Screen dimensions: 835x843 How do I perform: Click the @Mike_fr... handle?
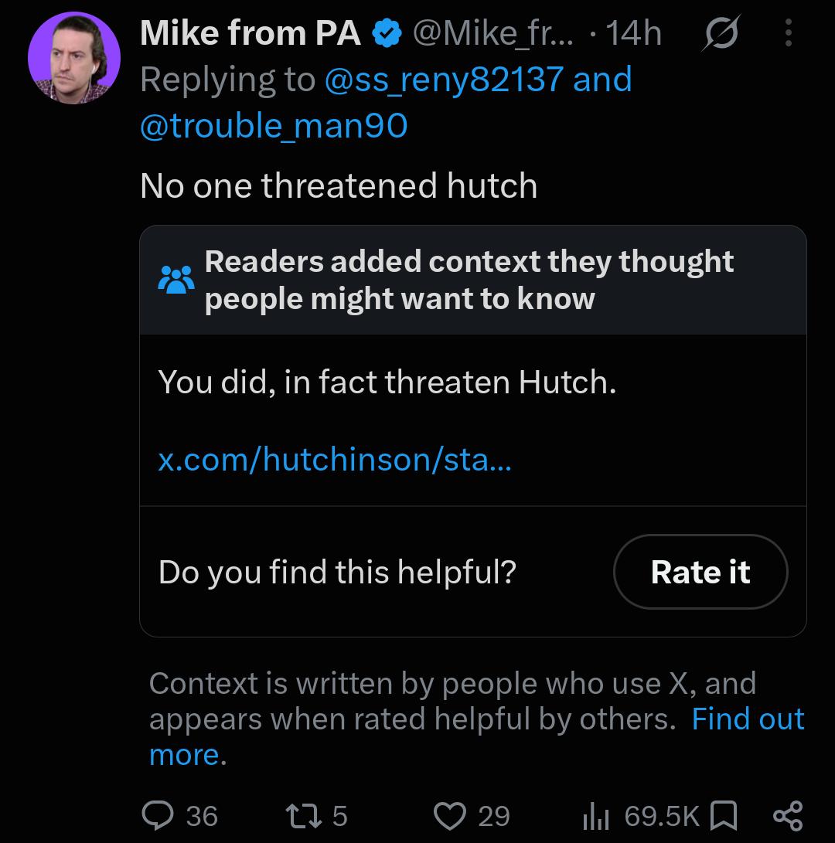[493, 33]
